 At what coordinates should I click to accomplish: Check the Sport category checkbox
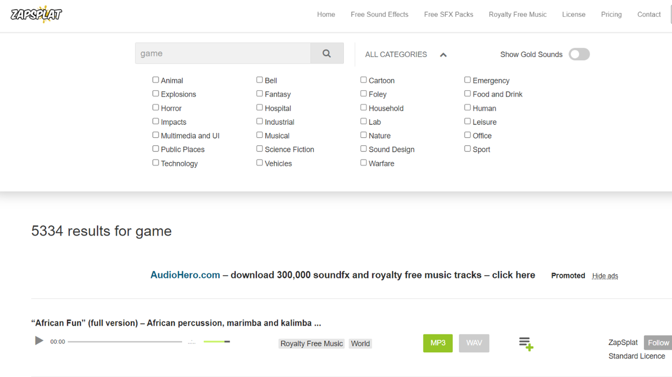[x=467, y=148]
